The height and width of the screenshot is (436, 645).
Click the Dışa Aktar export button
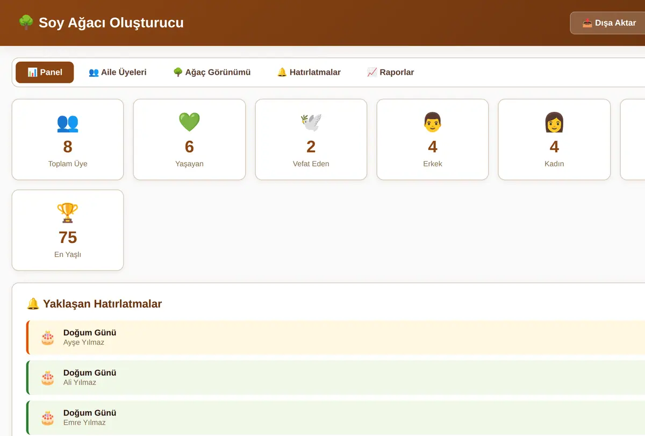point(608,23)
